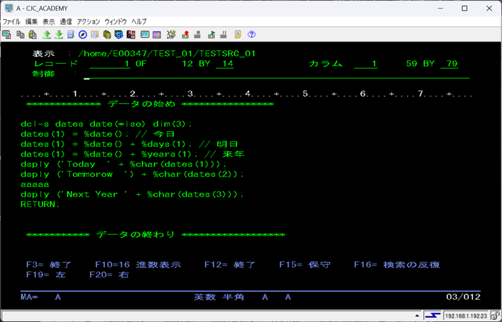Viewport: 502px width, 322px height.
Task: Click the blue compass navigator icon
Action: click(x=83, y=34)
